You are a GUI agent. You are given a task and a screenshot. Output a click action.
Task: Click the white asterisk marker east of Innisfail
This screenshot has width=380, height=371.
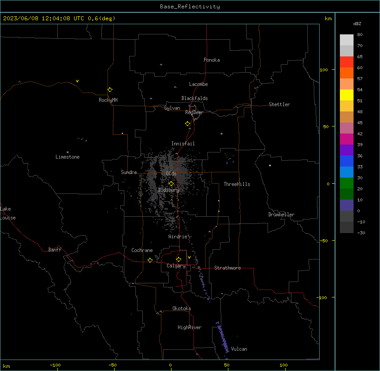tap(221, 134)
